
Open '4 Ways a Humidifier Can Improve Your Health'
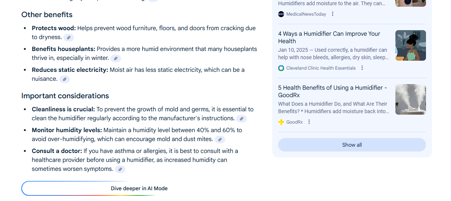[x=329, y=37]
